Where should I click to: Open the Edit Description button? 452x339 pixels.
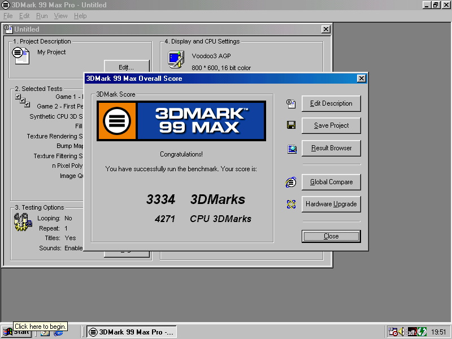point(331,103)
